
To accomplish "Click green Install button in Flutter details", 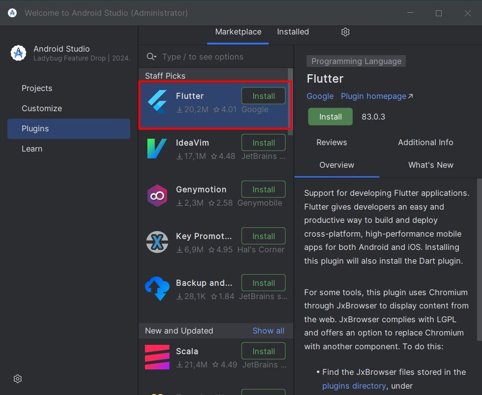I will (331, 117).
